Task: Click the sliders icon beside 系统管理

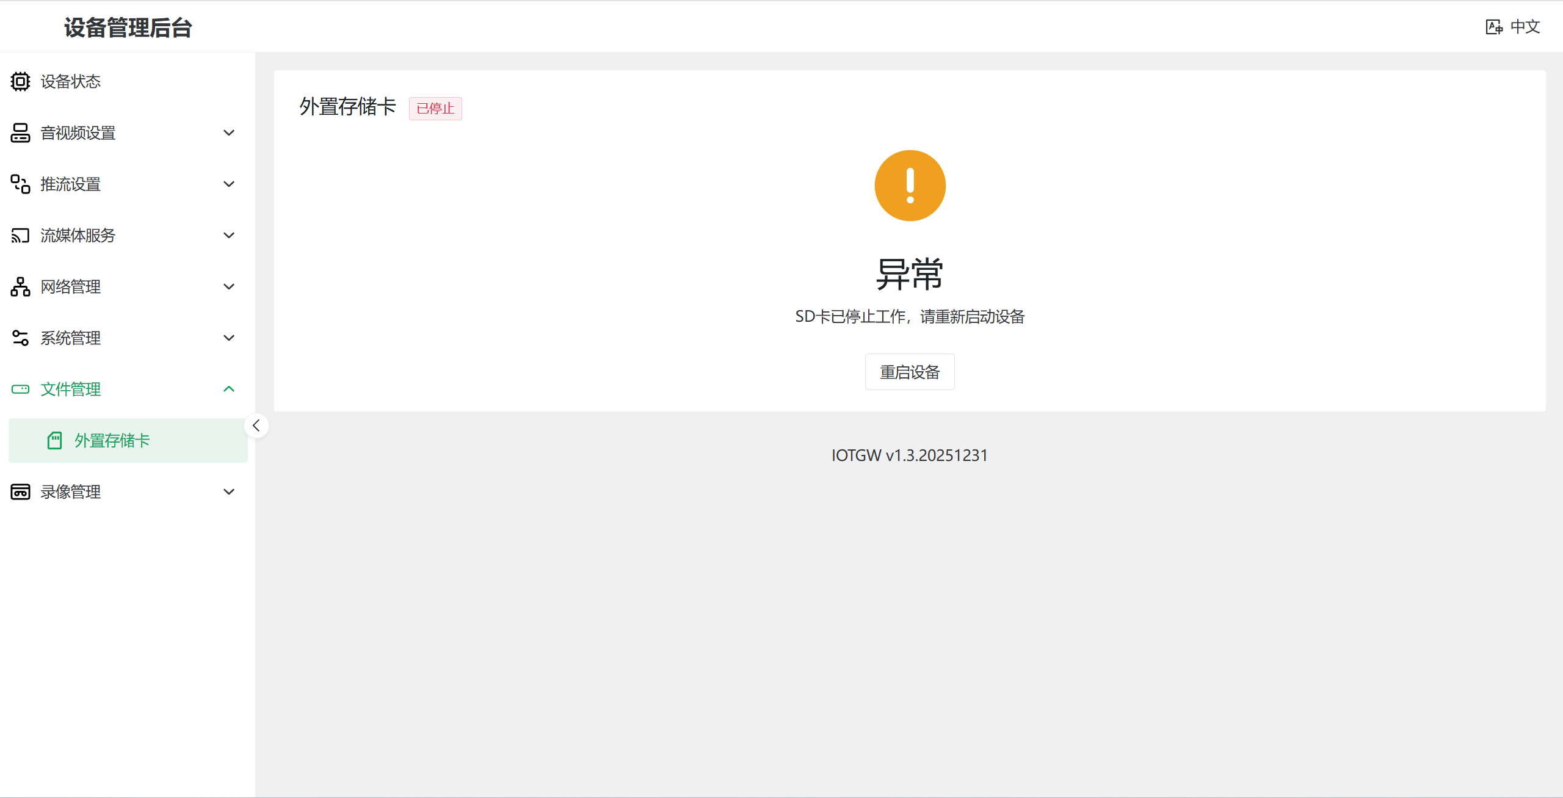Action: (x=20, y=338)
